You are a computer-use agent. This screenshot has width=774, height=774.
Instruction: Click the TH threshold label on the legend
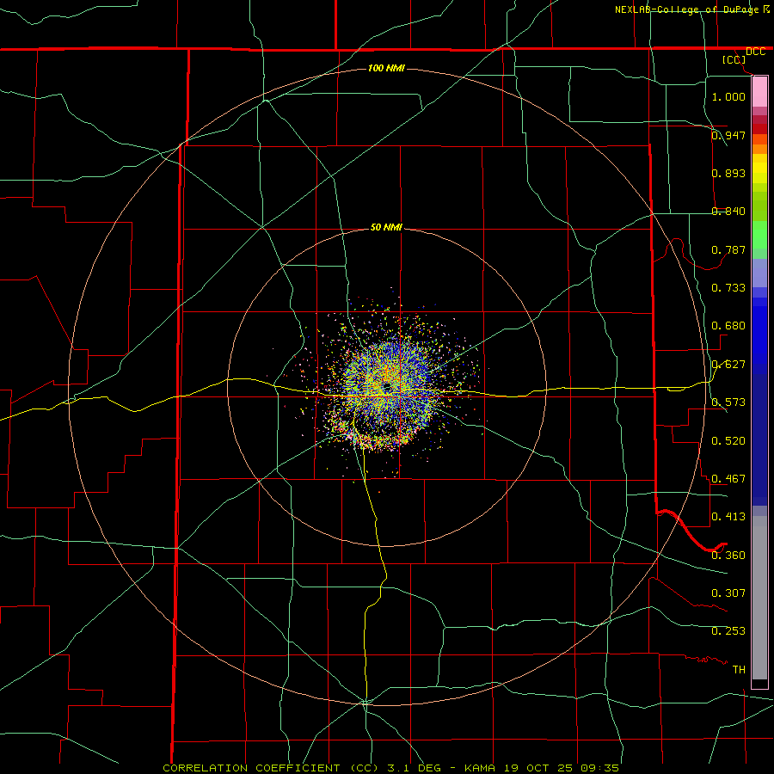pos(739,670)
